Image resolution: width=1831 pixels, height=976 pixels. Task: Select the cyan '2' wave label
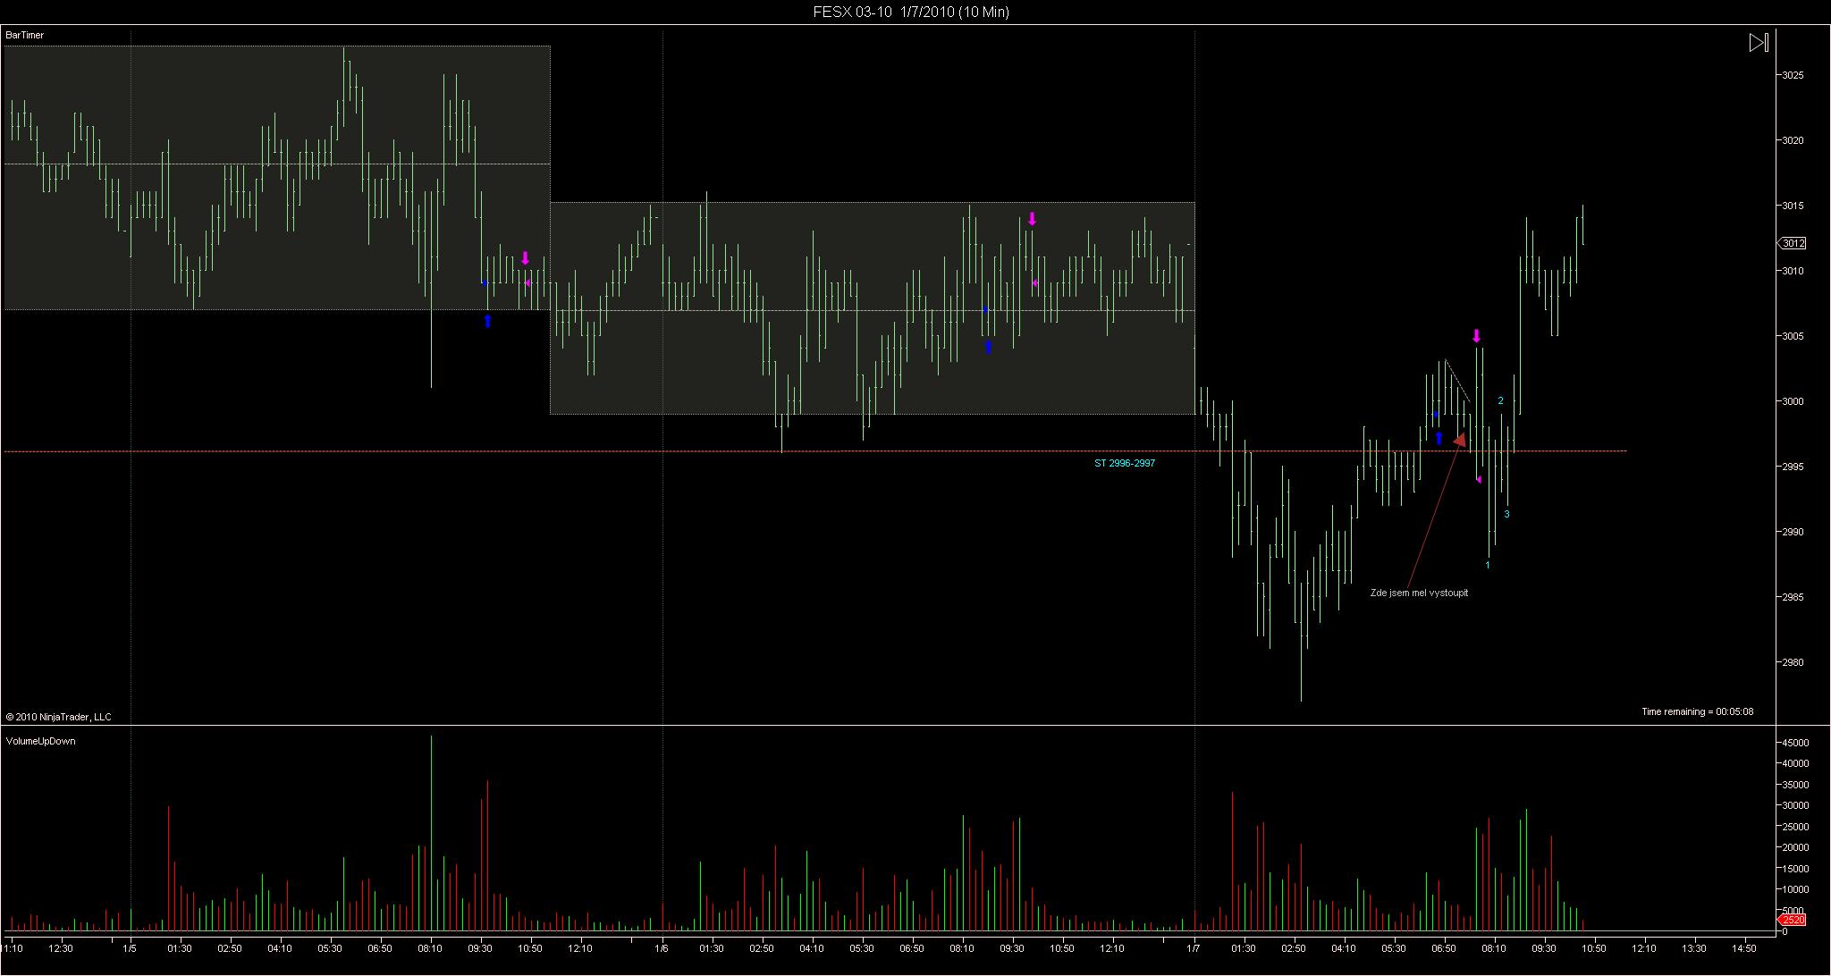pos(1501,400)
